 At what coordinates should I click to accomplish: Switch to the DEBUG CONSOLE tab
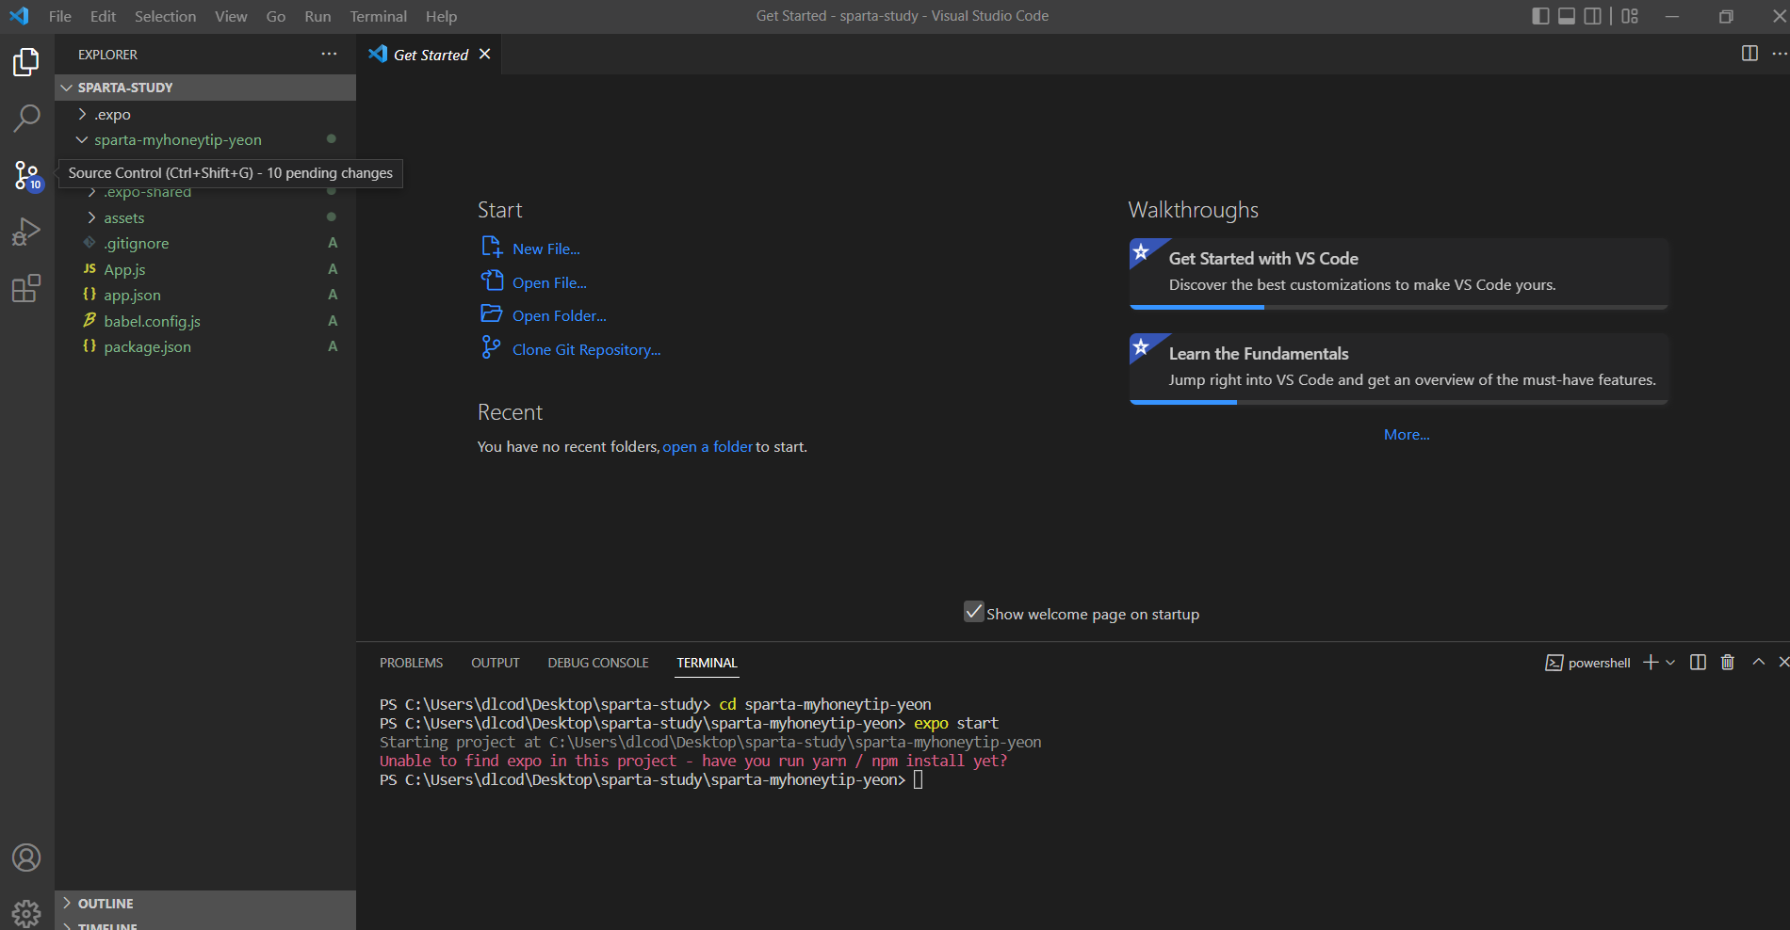tap(598, 663)
